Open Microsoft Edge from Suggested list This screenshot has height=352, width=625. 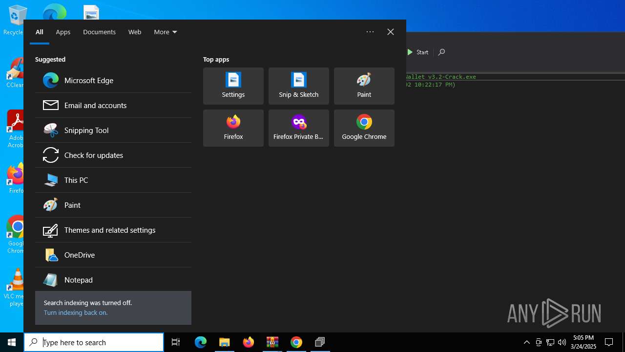pyautogui.click(x=113, y=80)
